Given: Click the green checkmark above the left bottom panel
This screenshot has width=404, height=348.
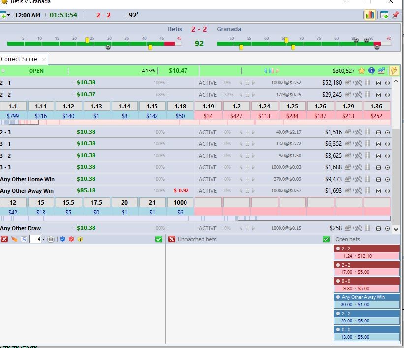Looking at the screenshot, I should tap(158, 239).
